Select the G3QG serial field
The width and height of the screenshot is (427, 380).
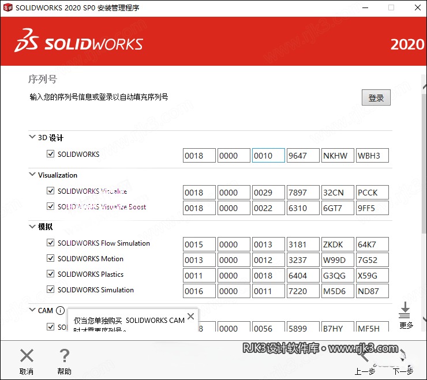pos(338,275)
